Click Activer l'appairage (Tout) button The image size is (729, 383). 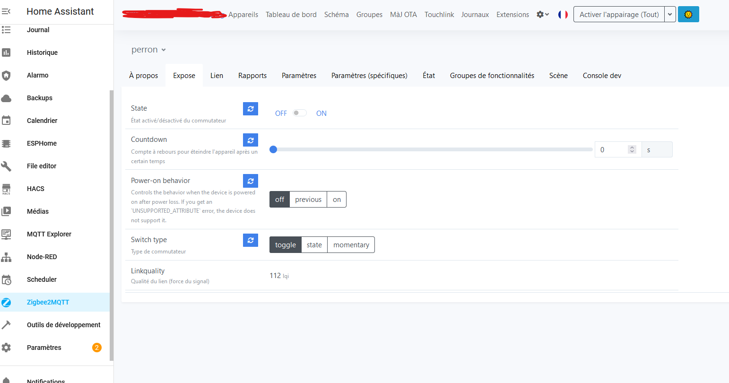coord(619,15)
